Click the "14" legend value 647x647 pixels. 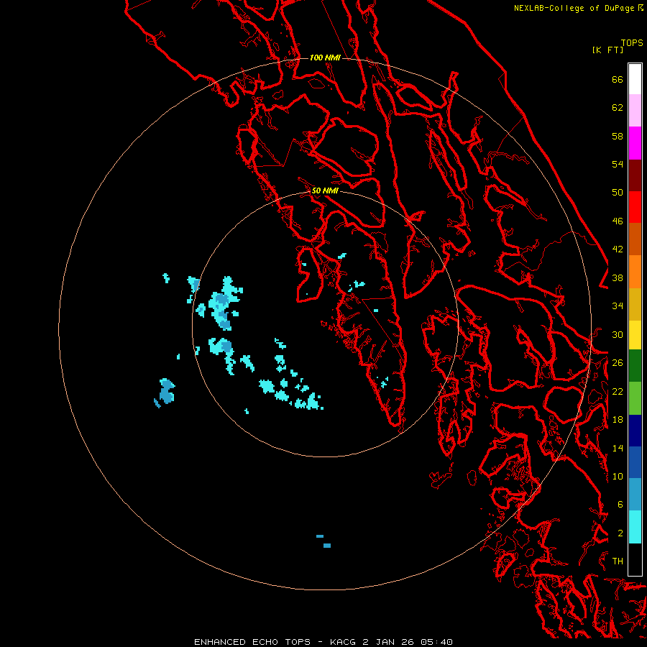[618, 448]
